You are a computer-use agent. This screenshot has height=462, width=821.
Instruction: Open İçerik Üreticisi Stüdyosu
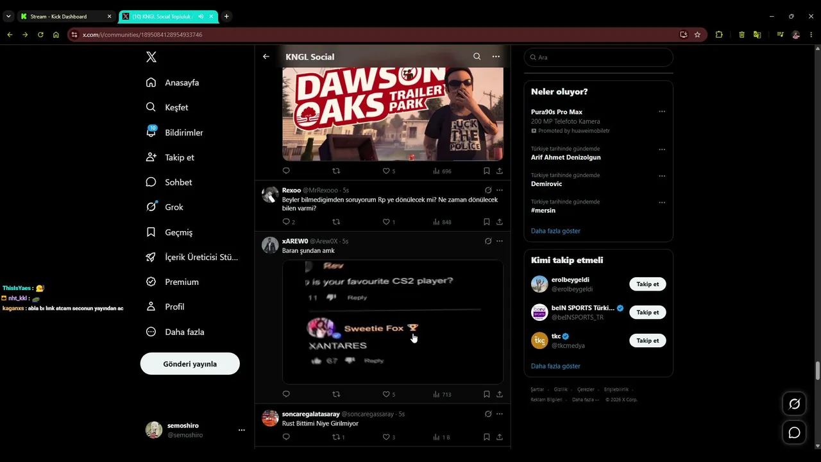pyautogui.click(x=192, y=257)
